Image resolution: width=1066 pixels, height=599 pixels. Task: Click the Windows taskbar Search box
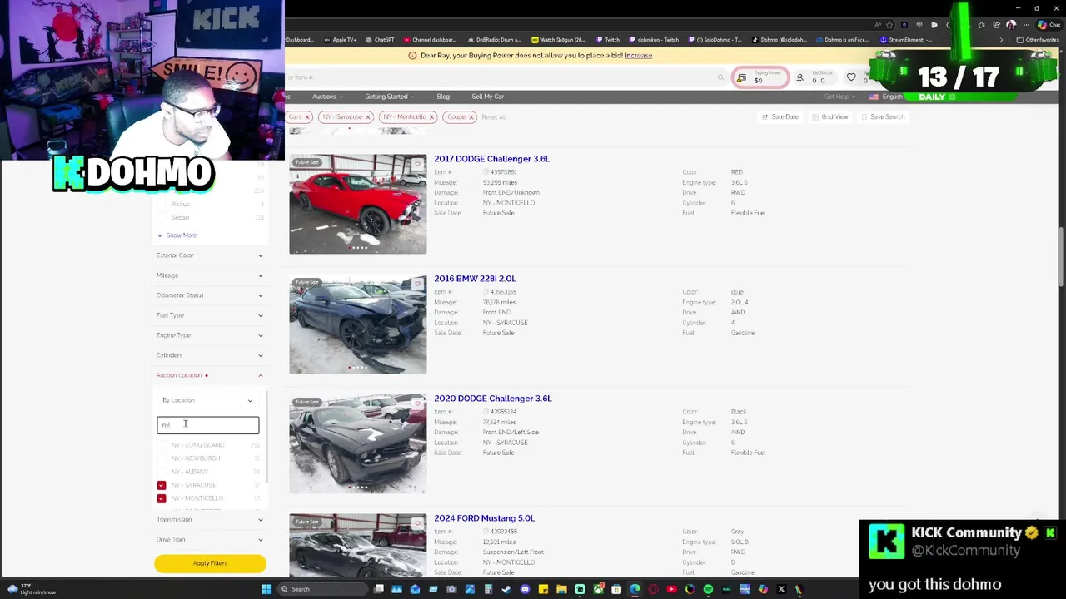(x=321, y=589)
